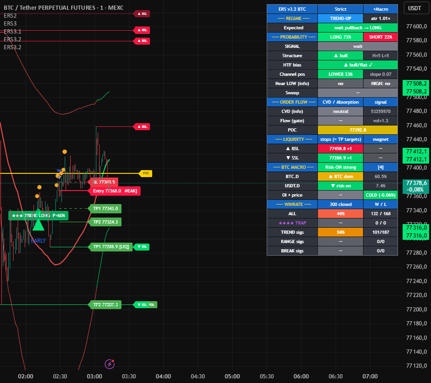Select the ERS3.1 indicator legend

tap(13, 32)
